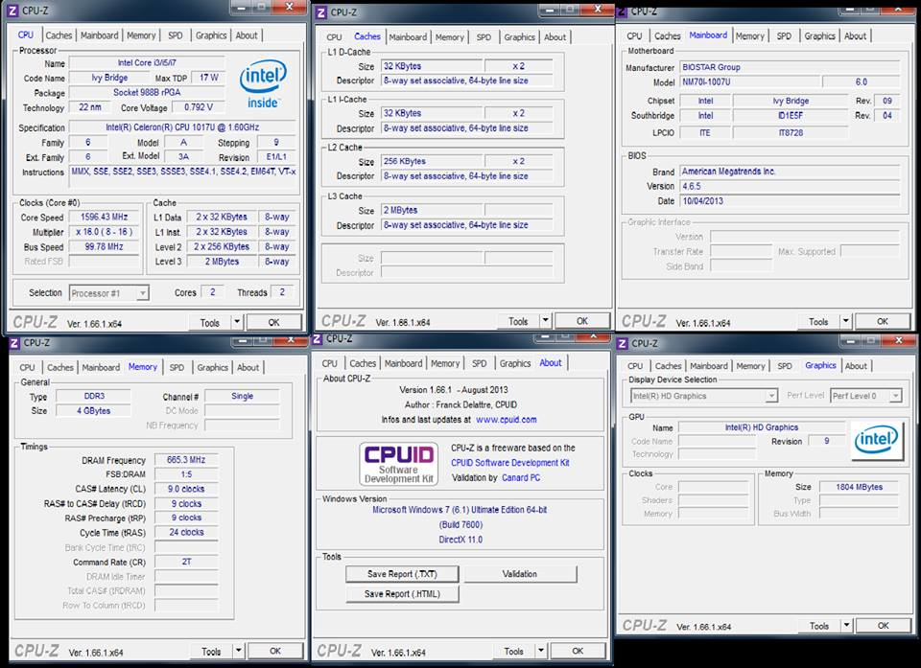Switch to the About tab in the Graphics window
Screen dimensions: 921x668
pyautogui.click(x=856, y=366)
